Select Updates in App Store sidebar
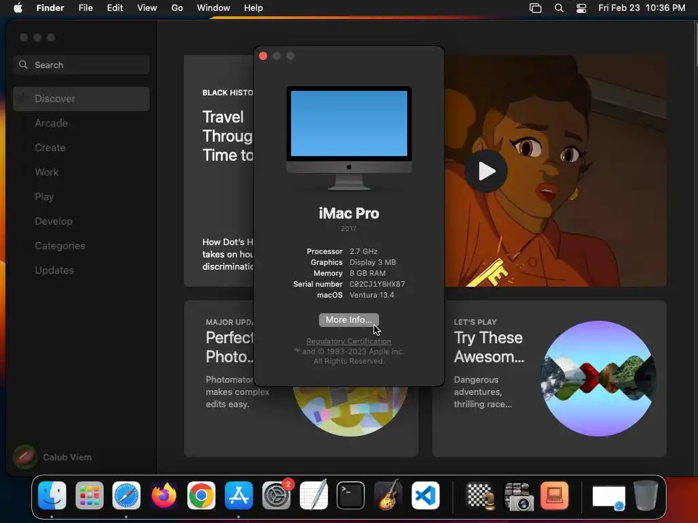Screen dimensions: 698x523 pyautogui.click(x=82, y=270)
